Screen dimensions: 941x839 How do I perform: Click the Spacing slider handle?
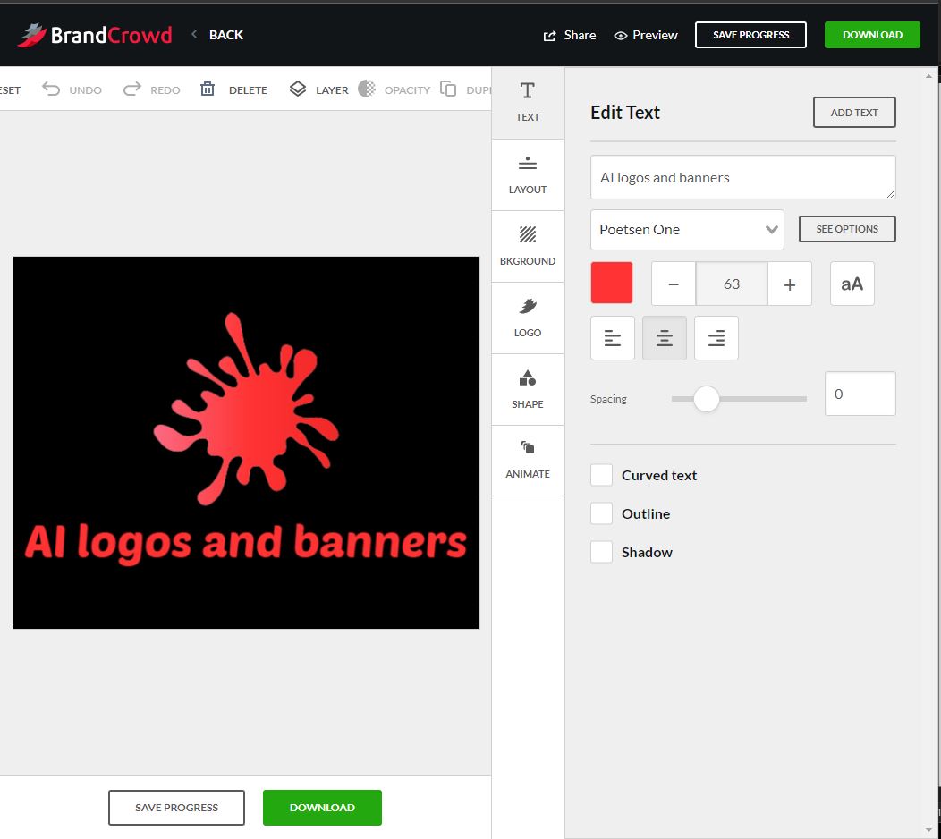pyautogui.click(x=707, y=399)
